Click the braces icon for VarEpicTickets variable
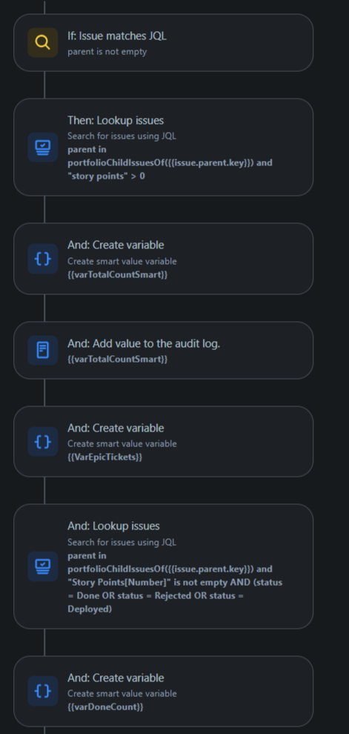This screenshot has width=349, height=734. point(42,441)
